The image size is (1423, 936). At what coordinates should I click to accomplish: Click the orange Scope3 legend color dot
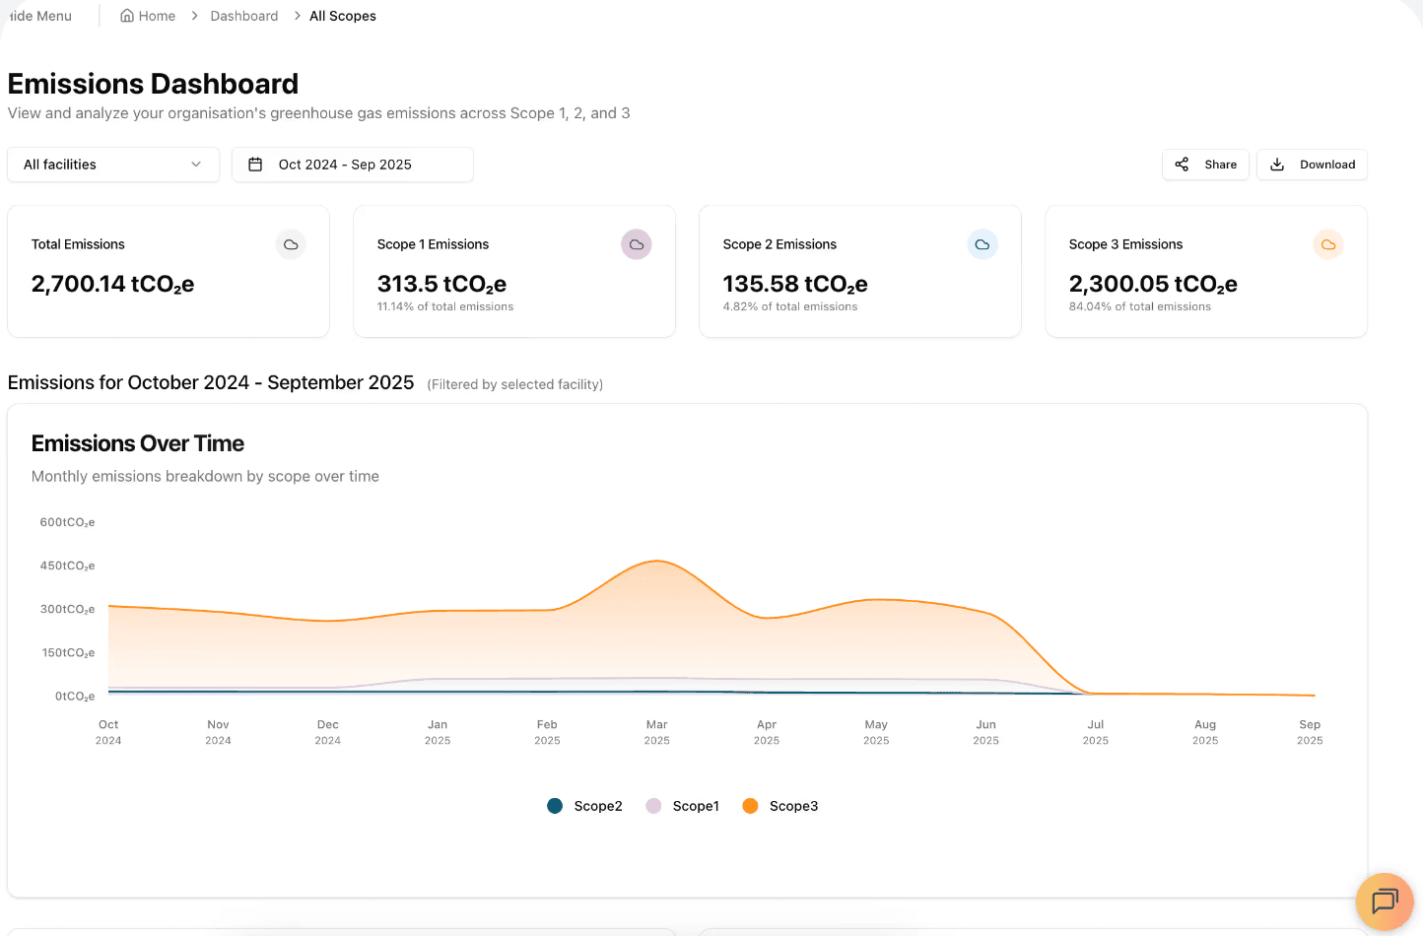pos(750,805)
